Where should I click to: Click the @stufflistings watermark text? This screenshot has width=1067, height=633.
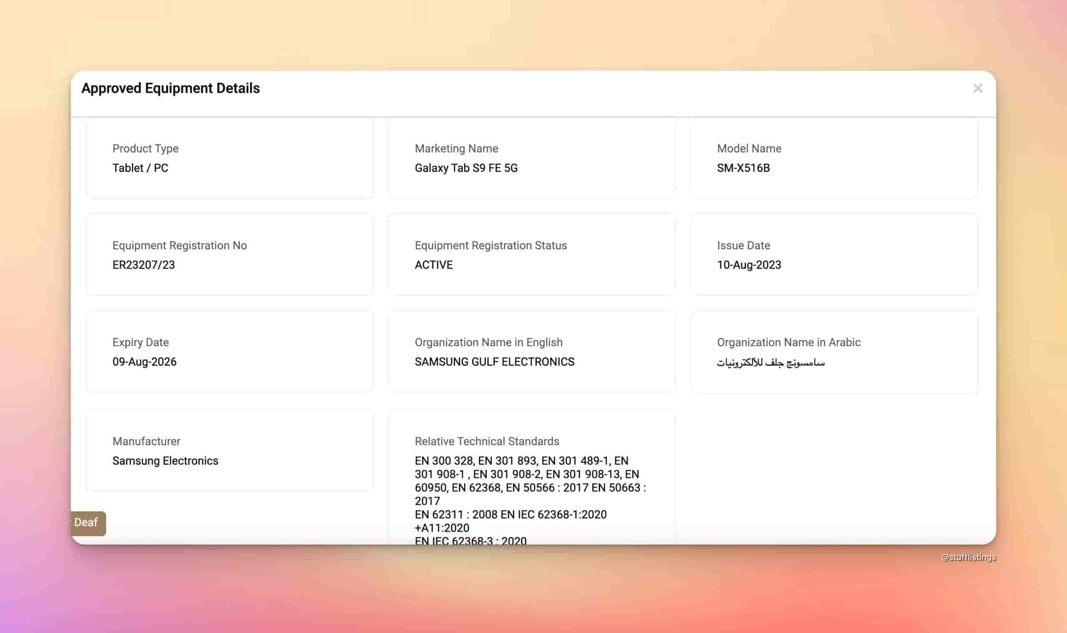coord(969,557)
